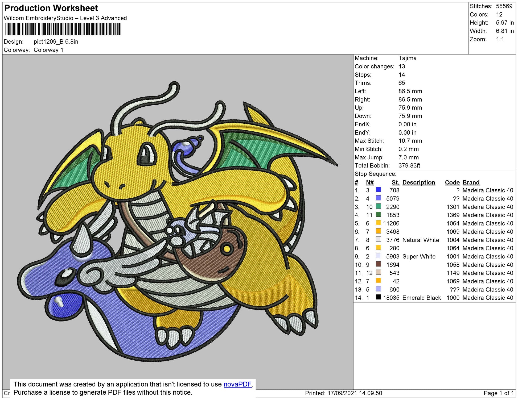518x400 pixels.
Task: Select the dark green swatch for code 1369
Action: [x=379, y=215]
